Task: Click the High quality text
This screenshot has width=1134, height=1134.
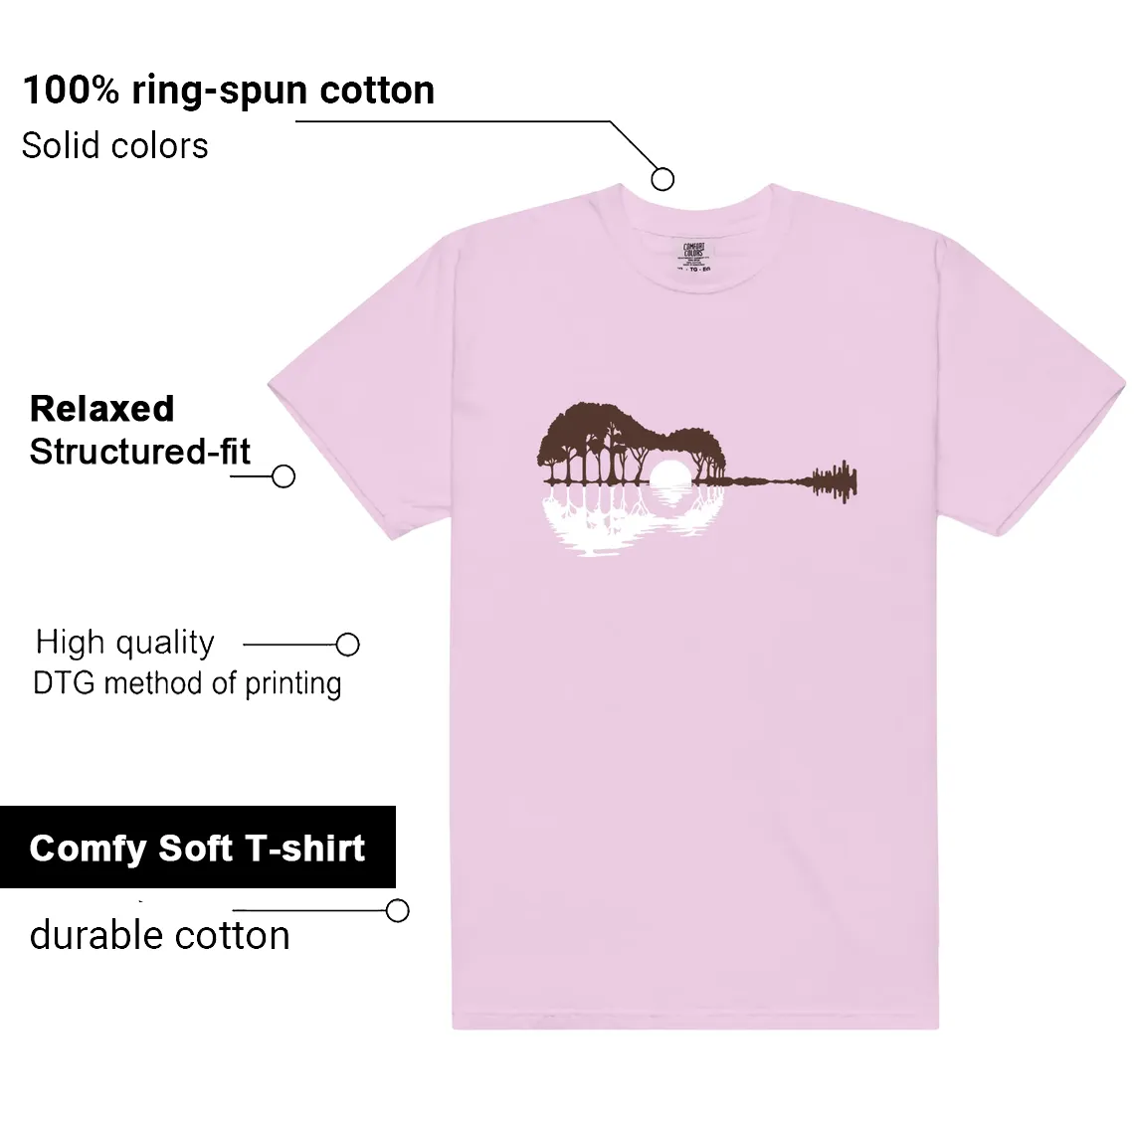Action: tap(125, 643)
